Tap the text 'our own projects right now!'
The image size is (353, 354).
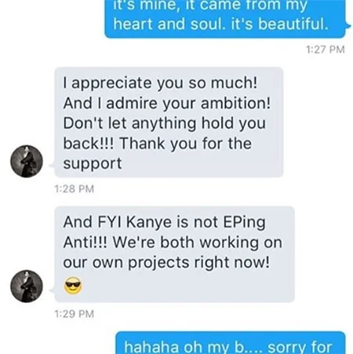pyautogui.click(x=166, y=262)
